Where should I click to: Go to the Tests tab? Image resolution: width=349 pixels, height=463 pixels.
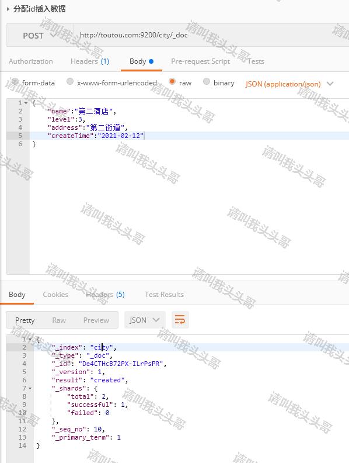256,61
